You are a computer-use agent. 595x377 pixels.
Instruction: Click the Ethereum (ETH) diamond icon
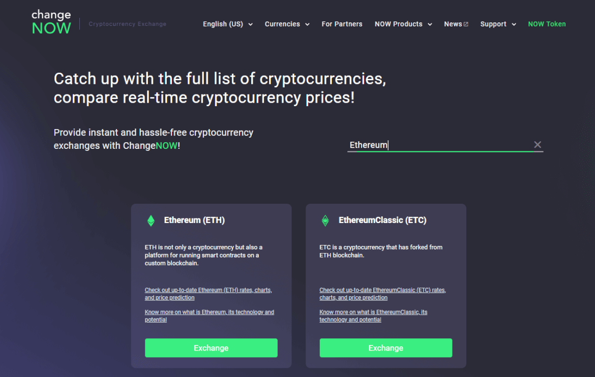point(151,221)
